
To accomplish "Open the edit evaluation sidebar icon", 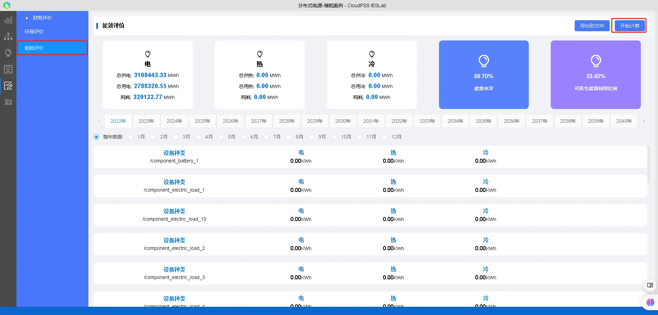I will 8,86.
